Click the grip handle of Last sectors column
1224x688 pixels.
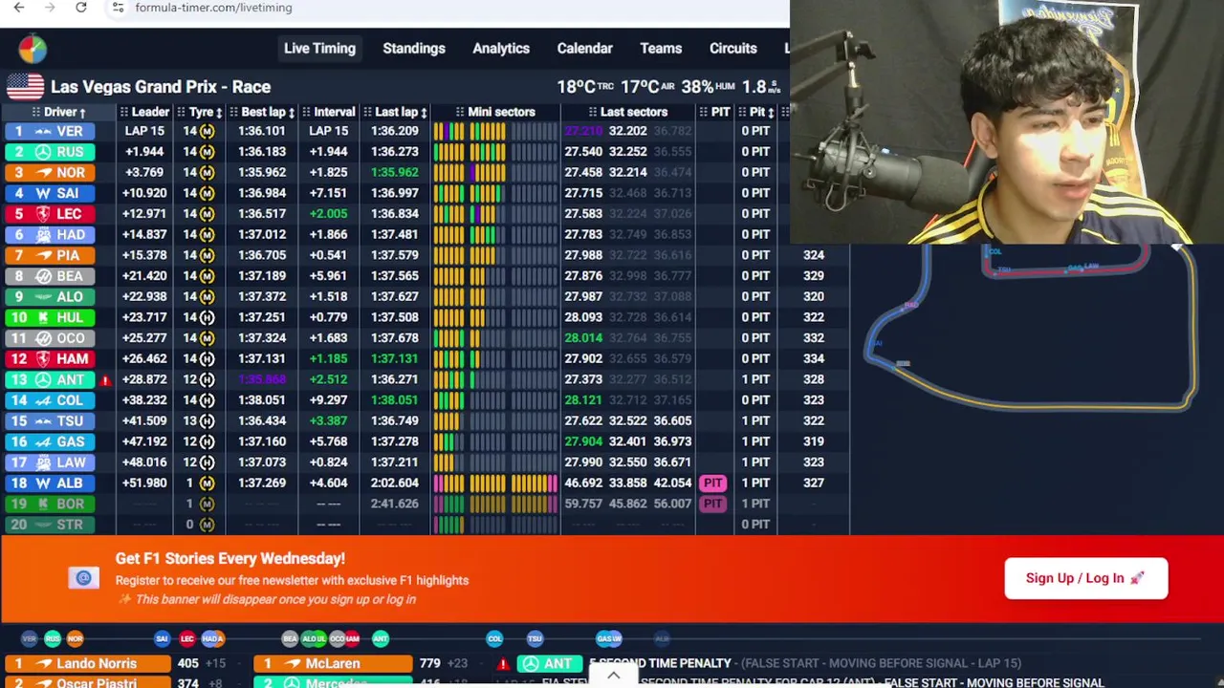click(x=593, y=113)
